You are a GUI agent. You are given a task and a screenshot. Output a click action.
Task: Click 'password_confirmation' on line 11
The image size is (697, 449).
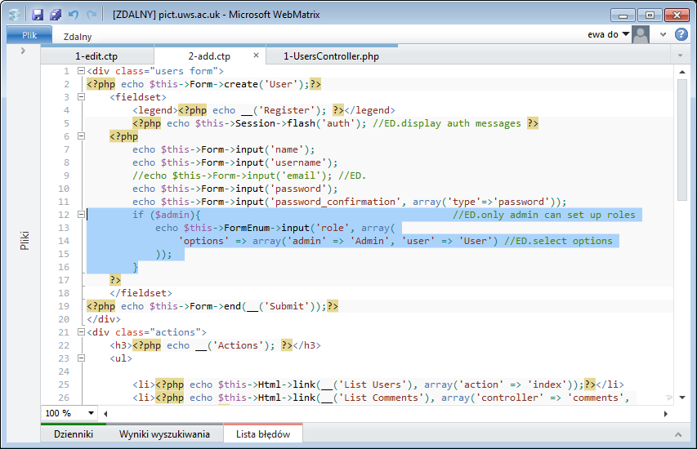point(336,202)
